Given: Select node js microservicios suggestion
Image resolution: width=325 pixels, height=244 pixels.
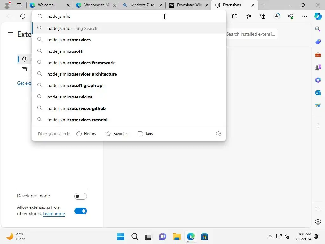Looking at the screenshot, I should (129, 97).
